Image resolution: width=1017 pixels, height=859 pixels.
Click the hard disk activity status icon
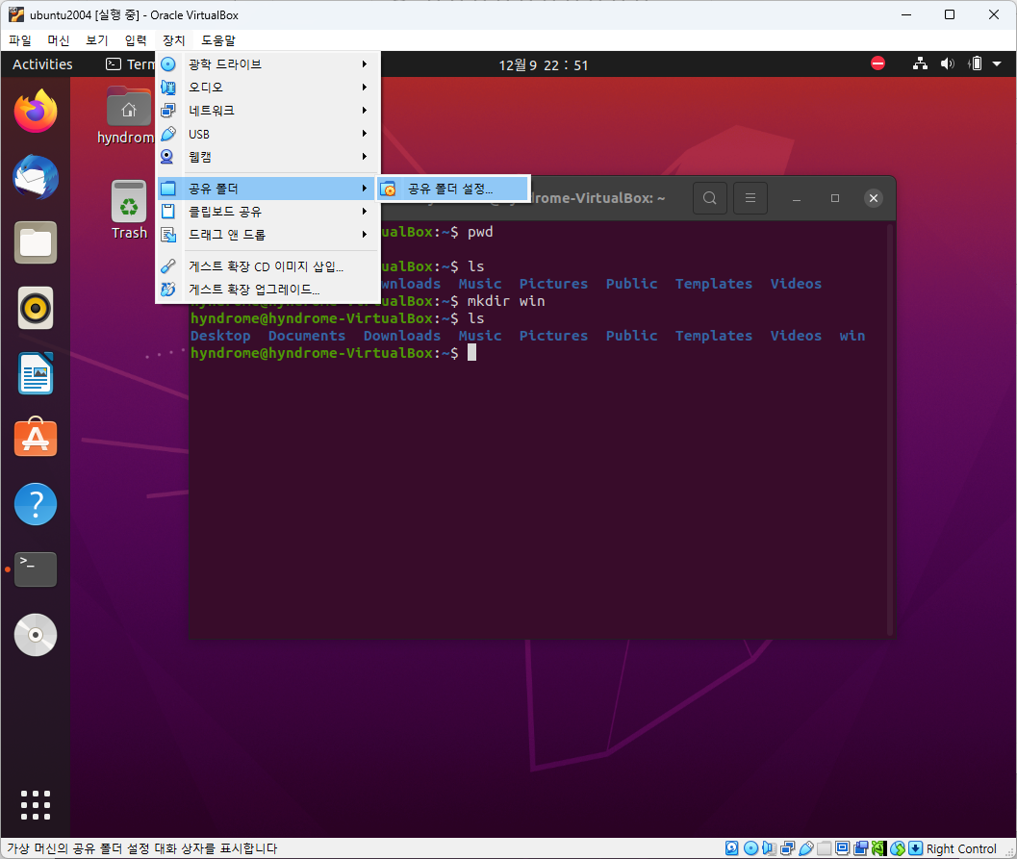click(x=731, y=848)
